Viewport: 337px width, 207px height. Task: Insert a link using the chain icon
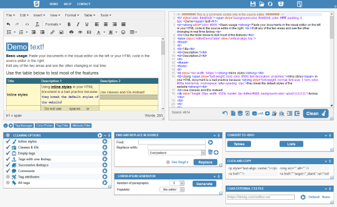click(52, 32)
